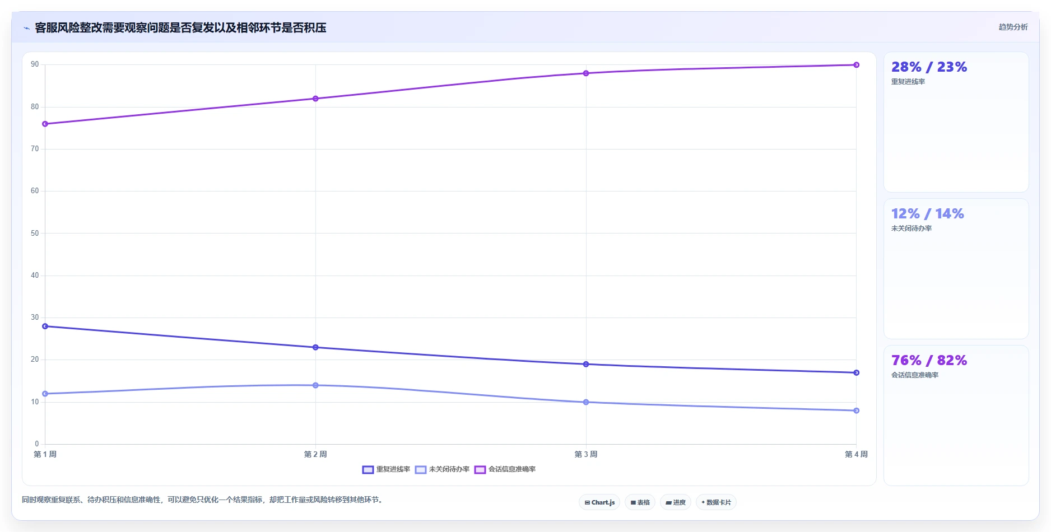Click the chart title 客服风险整改 heading
The width and height of the screenshot is (1051, 532).
pyautogui.click(x=180, y=28)
